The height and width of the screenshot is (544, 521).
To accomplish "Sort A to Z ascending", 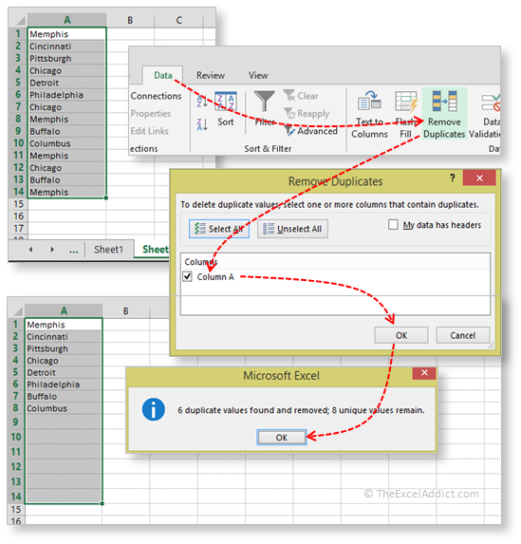I will click(202, 102).
